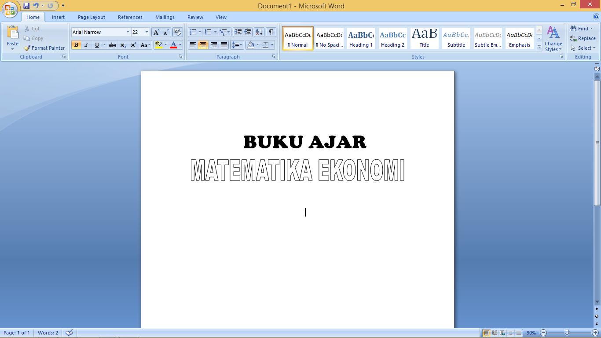
Task: Open the Paragraph dialog launcher
Action: pos(274,57)
